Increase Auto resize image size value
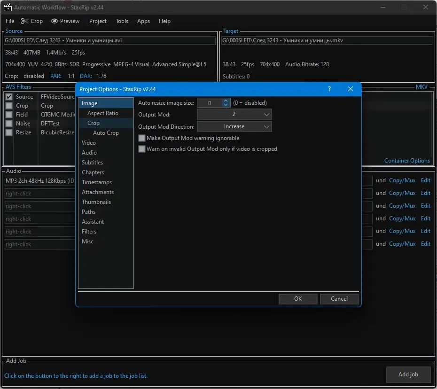 point(226,101)
